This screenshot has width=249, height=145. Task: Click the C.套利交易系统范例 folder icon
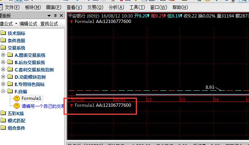10,69
